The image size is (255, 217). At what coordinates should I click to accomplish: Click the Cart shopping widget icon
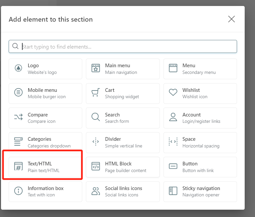(x=96, y=93)
